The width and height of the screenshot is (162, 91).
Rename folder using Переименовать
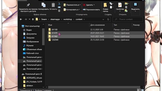pyautogui.click(x=91, y=10)
